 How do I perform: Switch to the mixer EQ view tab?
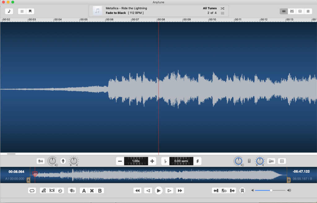[x=292, y=11]
